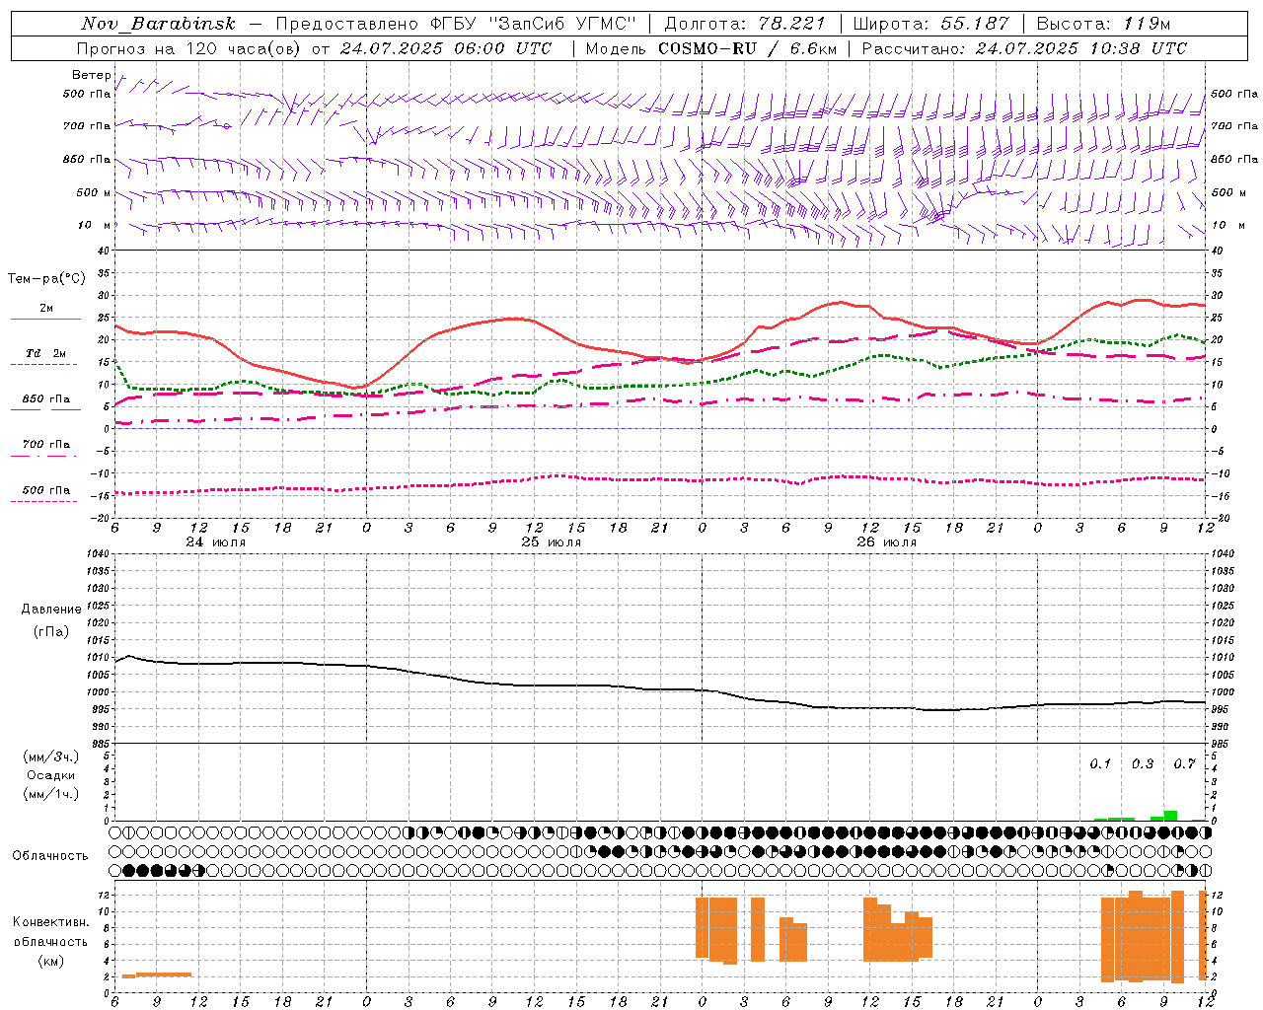Click the dotted pink legend line under 500 гПа
This screenshot has width=1263, height=1010.
(44, 501)
